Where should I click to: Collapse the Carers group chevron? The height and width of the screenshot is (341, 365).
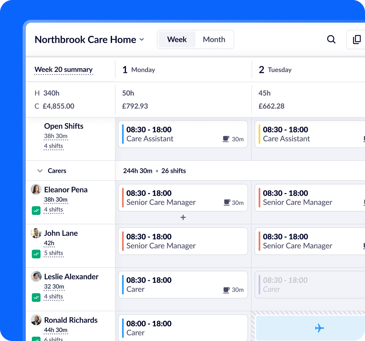pyautogui.click(x=40, y=170)
